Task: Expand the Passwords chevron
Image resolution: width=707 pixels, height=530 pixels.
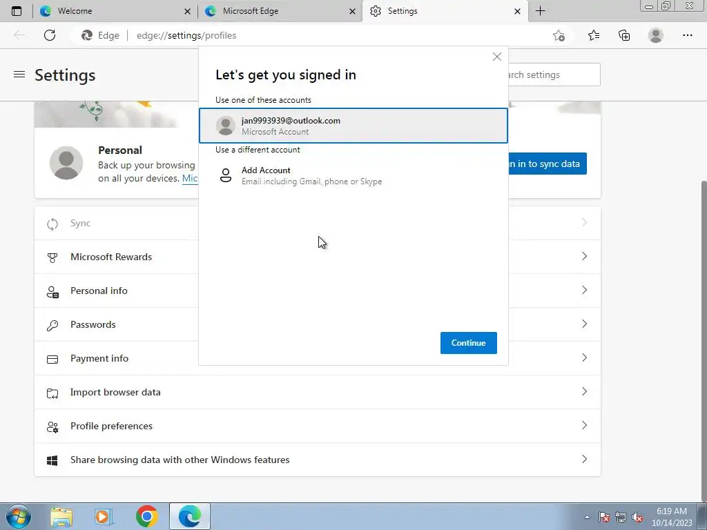Action: point(584,324)
